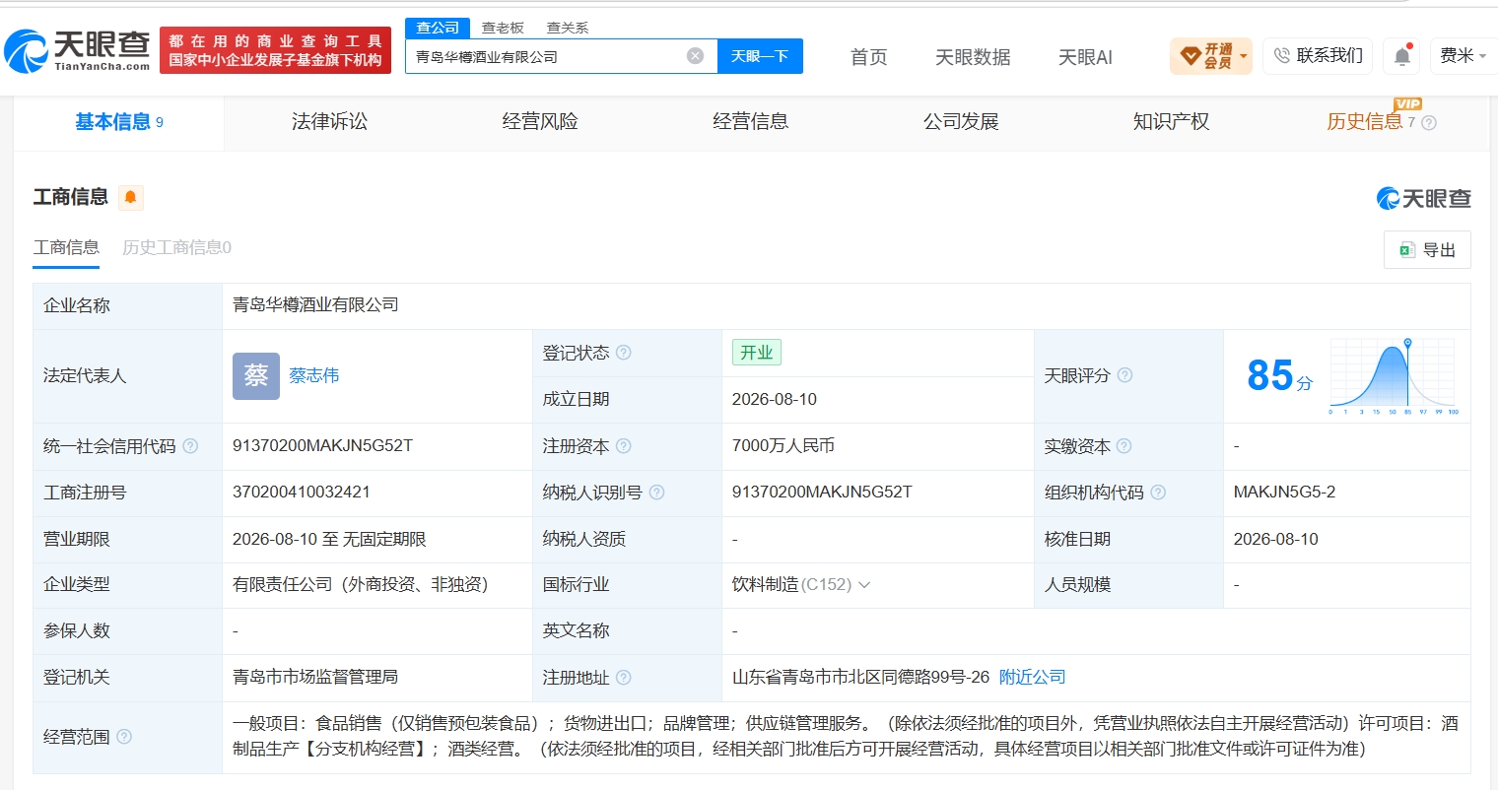Switch to 查公司 search tab
Viewport: 1498px width, 790px height.
click(438, 28)
